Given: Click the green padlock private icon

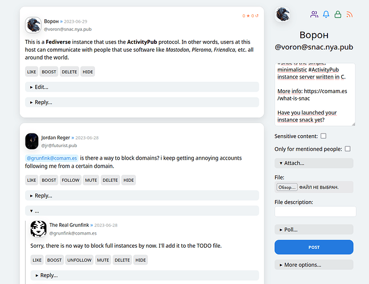Looking at the screenshot, I should 338,14.
